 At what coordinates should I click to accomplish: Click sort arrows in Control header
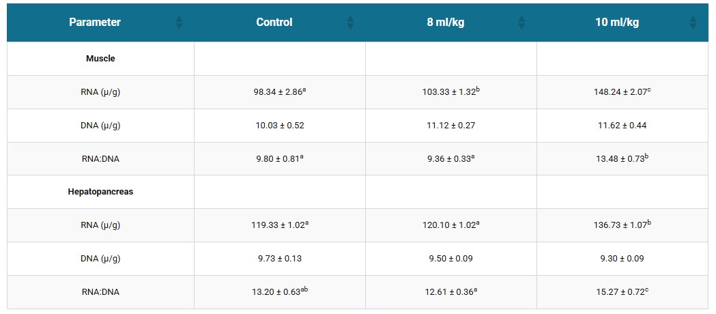[x=350, y=23]
